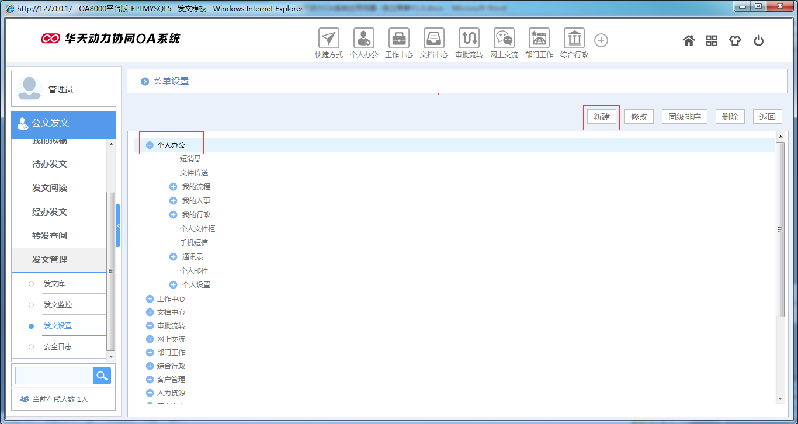Click the power logout icon
The height and width of the screenshot is (424, 798).
point(758,41)
